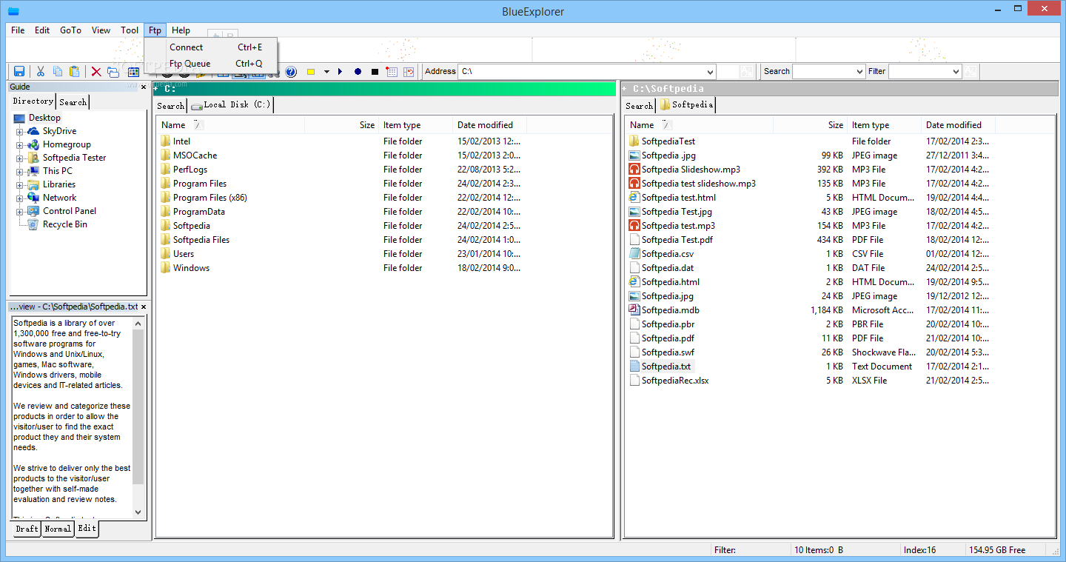Image resolution: width=1066 pixels, height=562 pixels.
Task: Open the Tool menu
Action: (130, 30)
